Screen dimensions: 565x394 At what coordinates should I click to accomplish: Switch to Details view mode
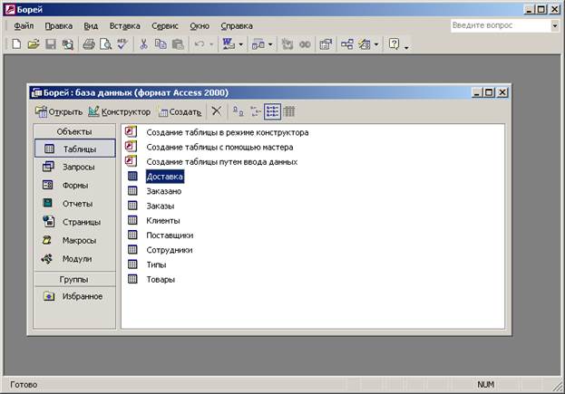[289, 111]
